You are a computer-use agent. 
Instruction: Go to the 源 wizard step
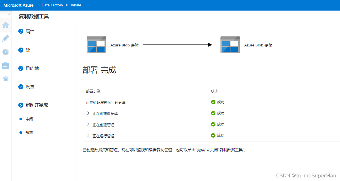pos(28,50)
